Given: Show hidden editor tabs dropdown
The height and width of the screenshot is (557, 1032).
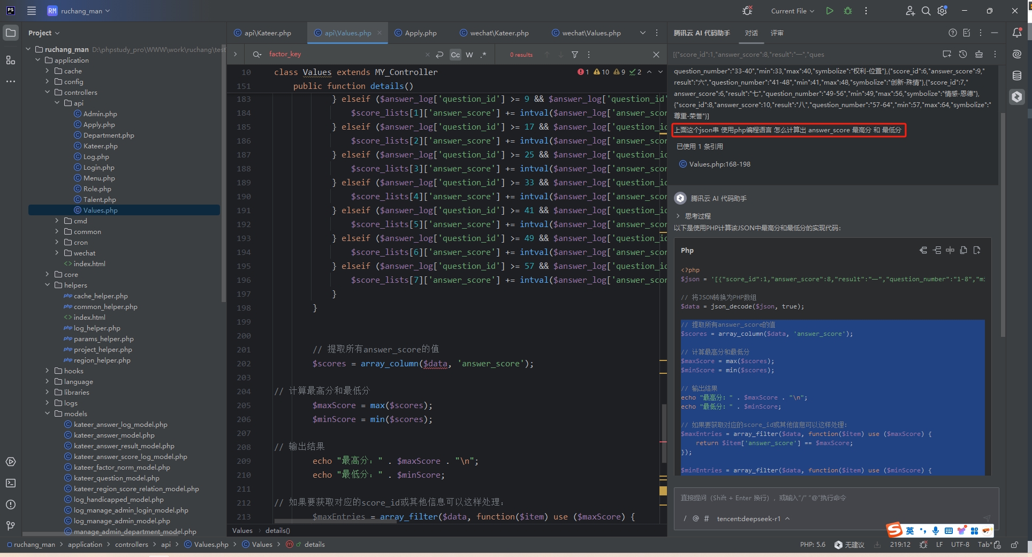Looking at the screenshot, I should coord(642,33).
